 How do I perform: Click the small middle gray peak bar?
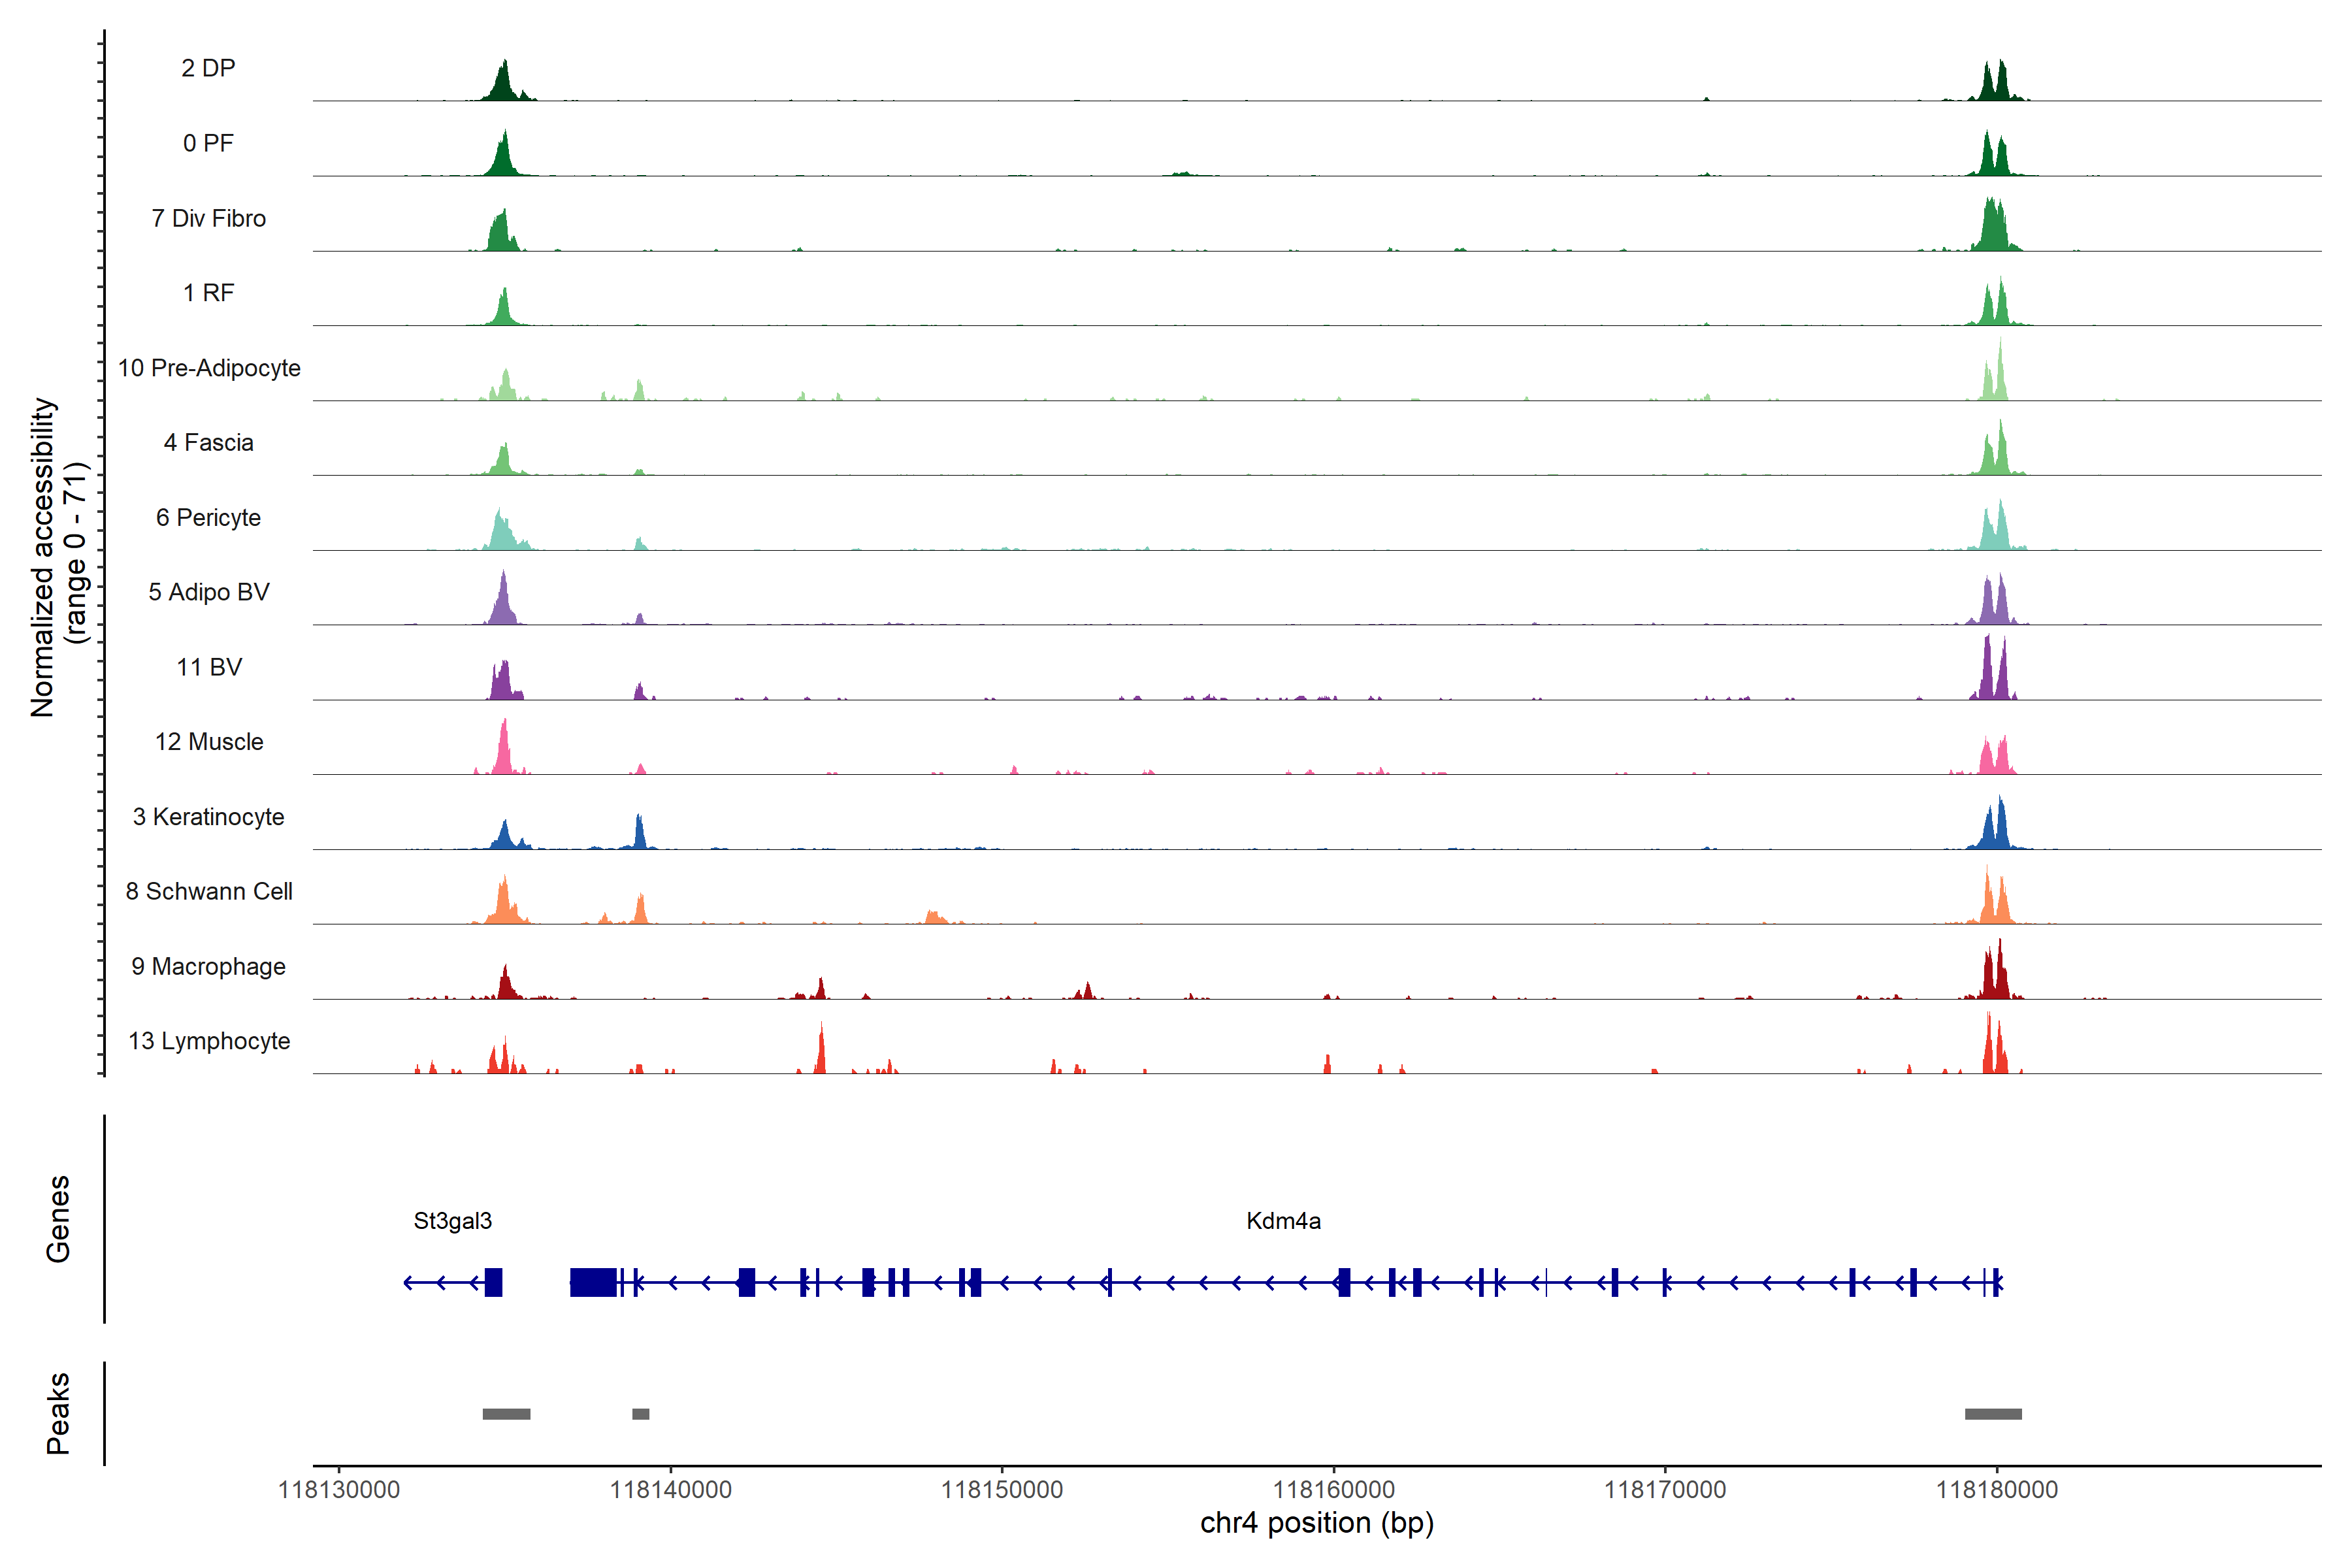(641, 1414)
